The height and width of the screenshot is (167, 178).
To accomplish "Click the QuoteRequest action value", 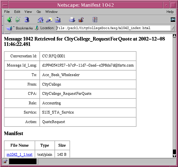I will (x=54, y=122).
